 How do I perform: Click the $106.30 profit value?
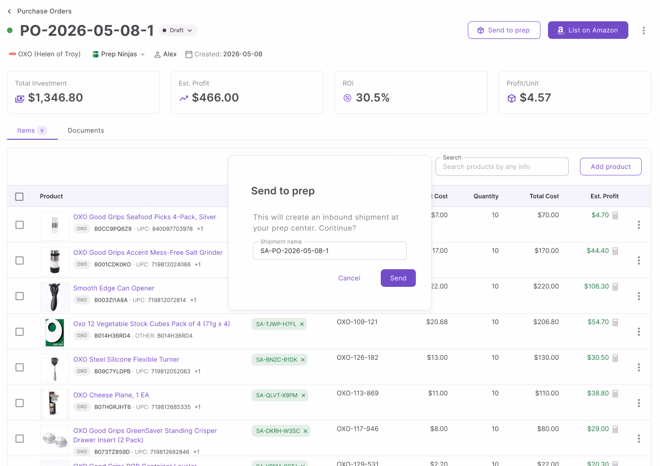pos(596,286)
